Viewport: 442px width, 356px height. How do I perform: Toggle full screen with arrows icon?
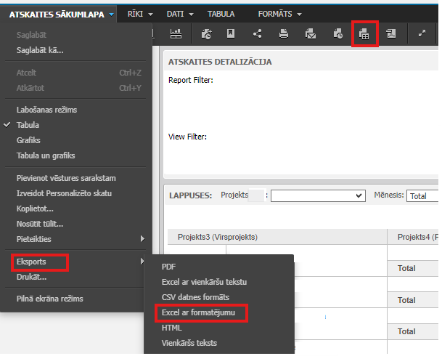point(422,33)
